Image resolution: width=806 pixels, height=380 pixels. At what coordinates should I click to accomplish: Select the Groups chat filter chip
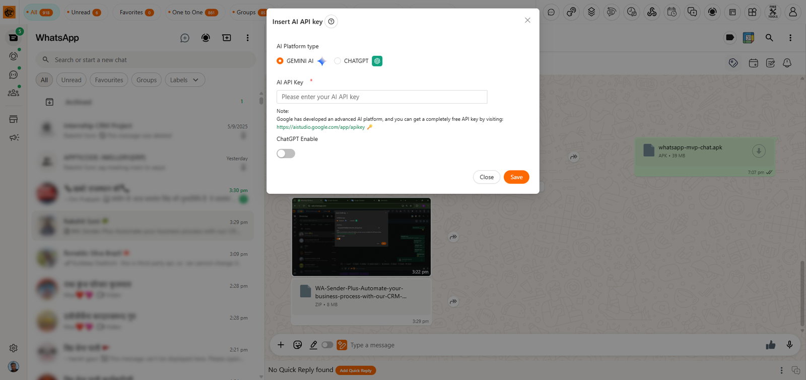click(147, 80)
